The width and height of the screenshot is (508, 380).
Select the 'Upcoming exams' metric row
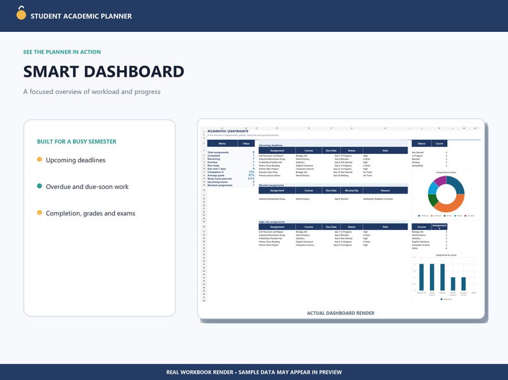coord(231,182)
